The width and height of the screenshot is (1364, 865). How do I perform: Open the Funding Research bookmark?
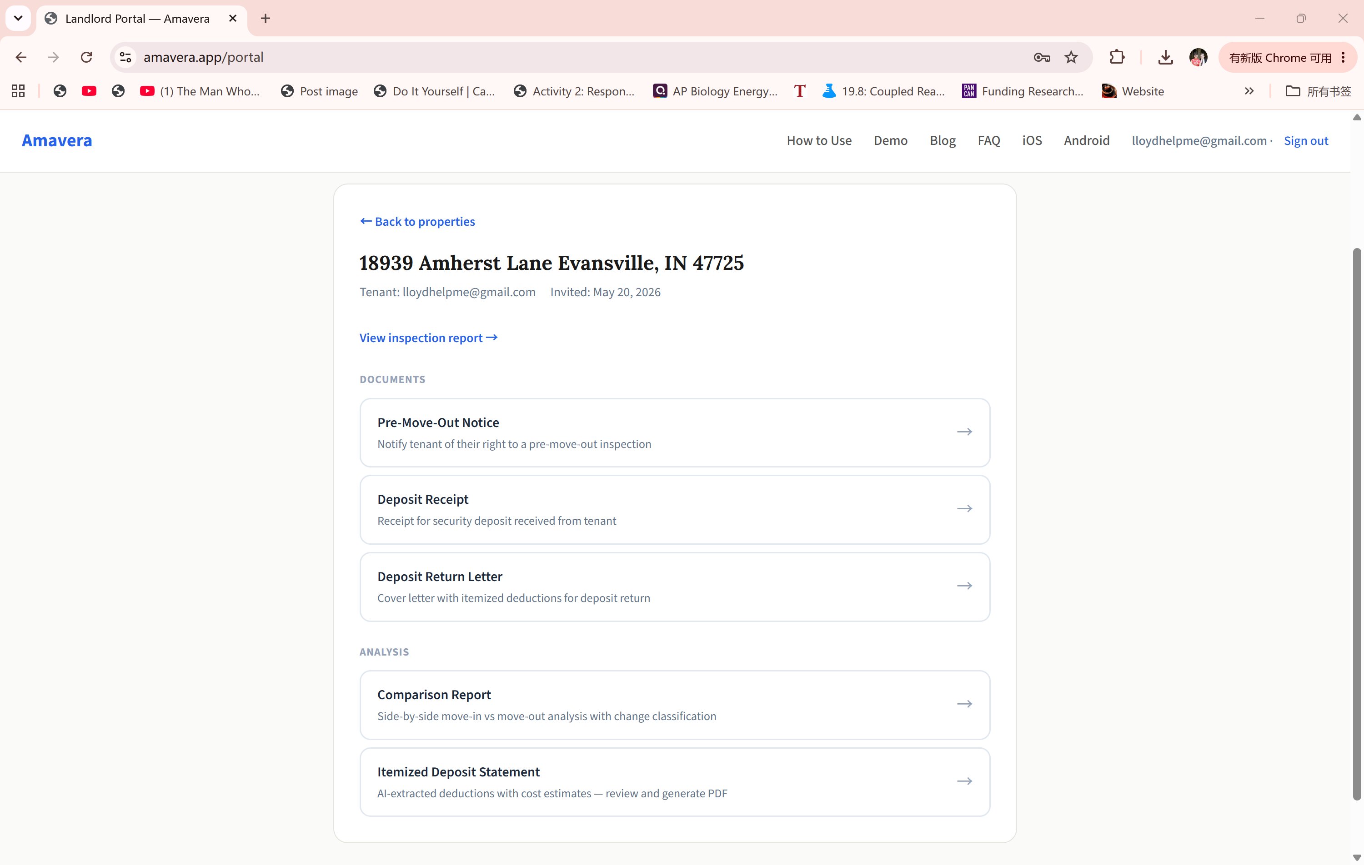click(x=1023, y=91)
